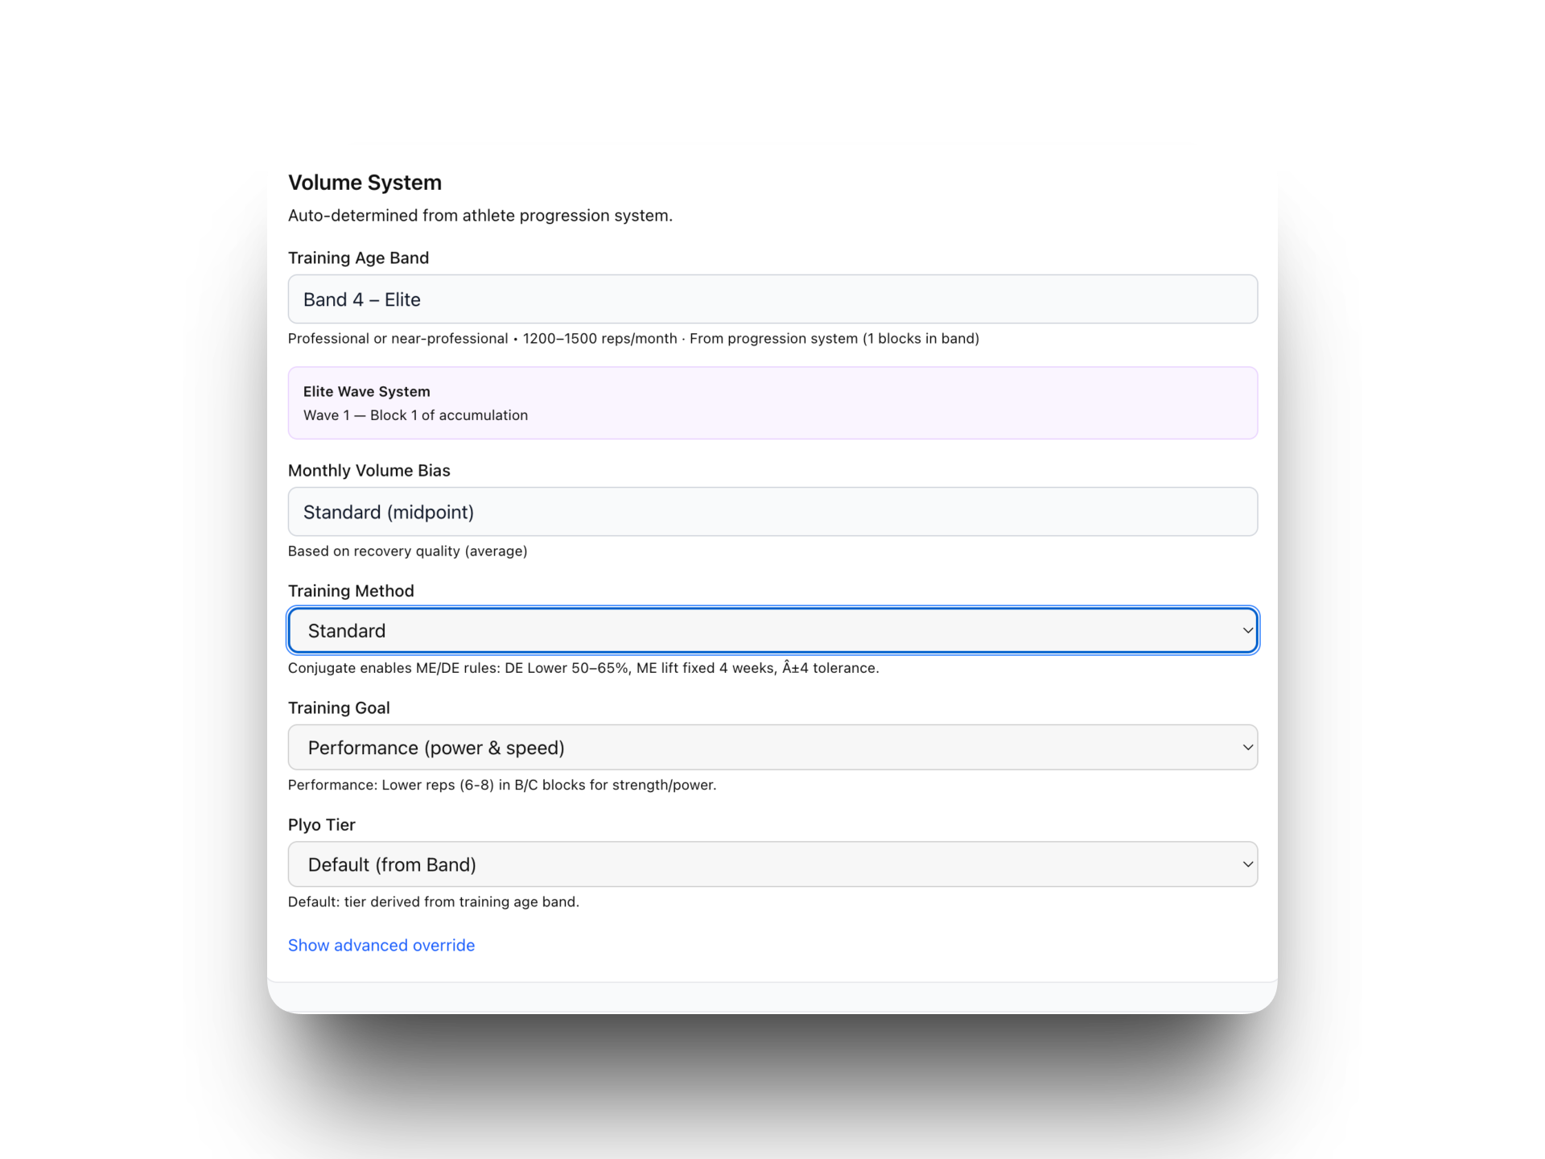Click the Plyo Tier label
The width and height of the screenshot is (1545, 1159).
(321, 825)
